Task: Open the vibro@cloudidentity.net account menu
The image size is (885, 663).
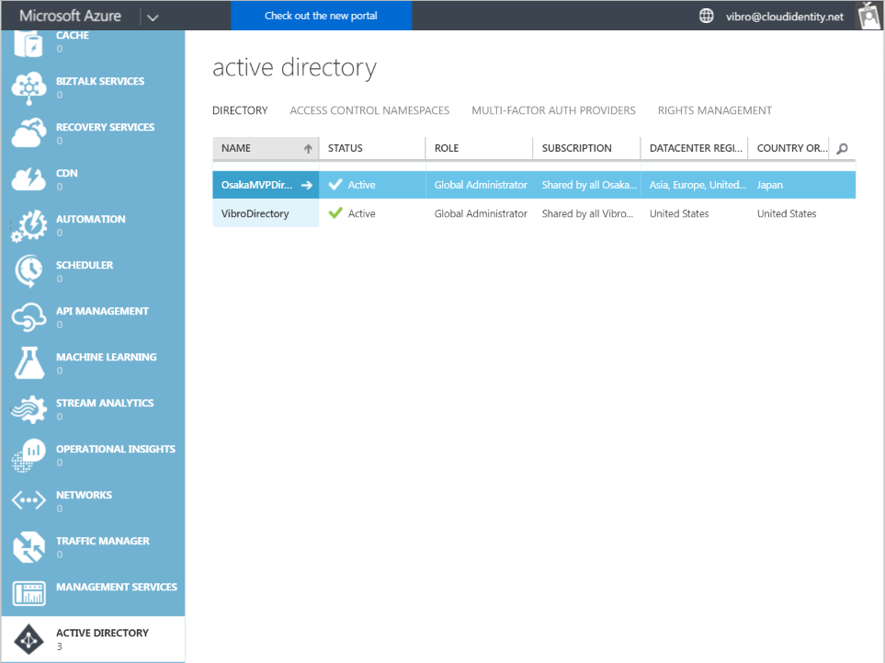Action: pos(785,17)
